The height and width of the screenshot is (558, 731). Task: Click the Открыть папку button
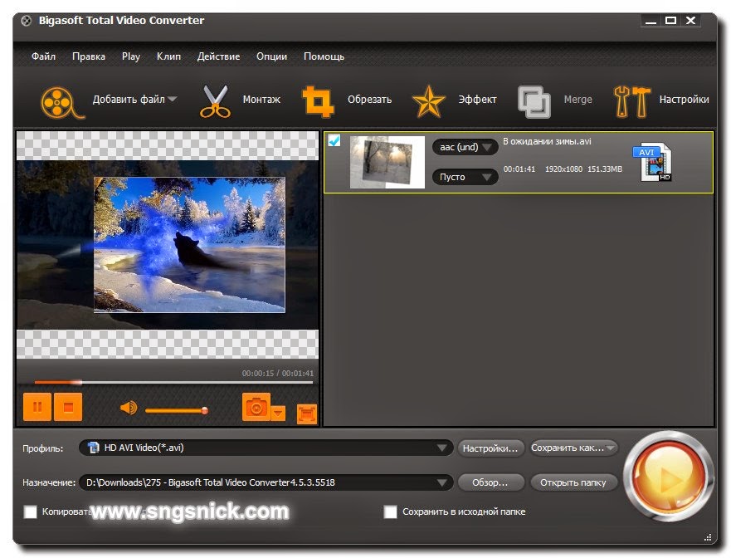[x=573, y=482]
